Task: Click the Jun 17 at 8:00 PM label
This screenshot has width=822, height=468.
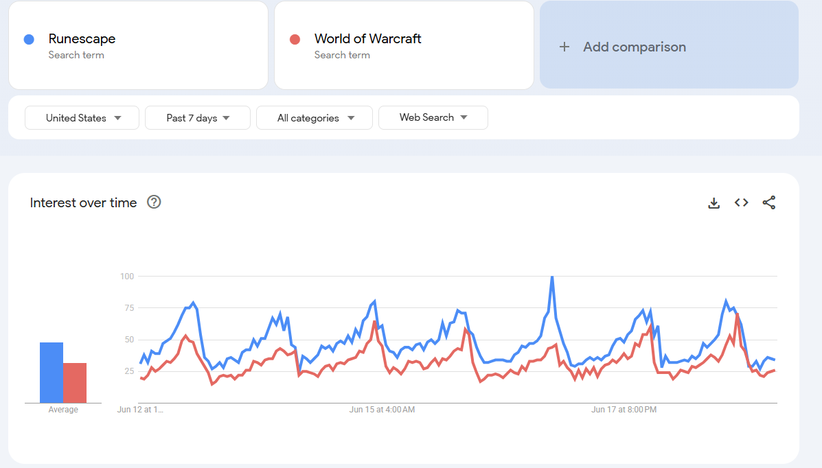Action: coord(624,410)
